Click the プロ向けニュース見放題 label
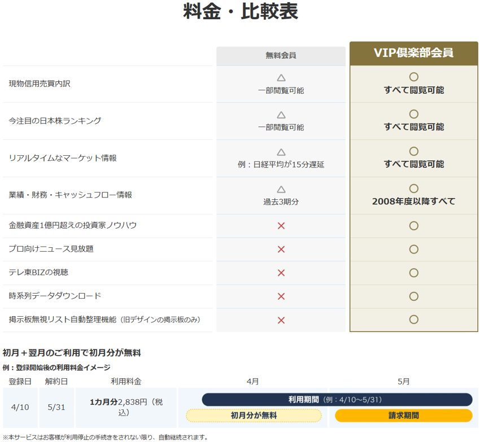 click(x=51, y=249)
